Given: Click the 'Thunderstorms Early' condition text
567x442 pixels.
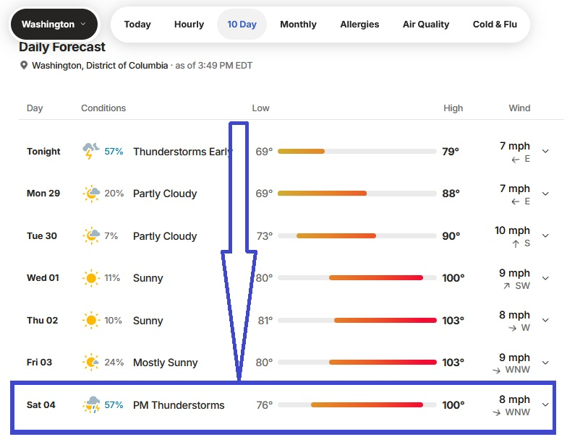Looking at the screenshot, I should (x=182, y=152).
